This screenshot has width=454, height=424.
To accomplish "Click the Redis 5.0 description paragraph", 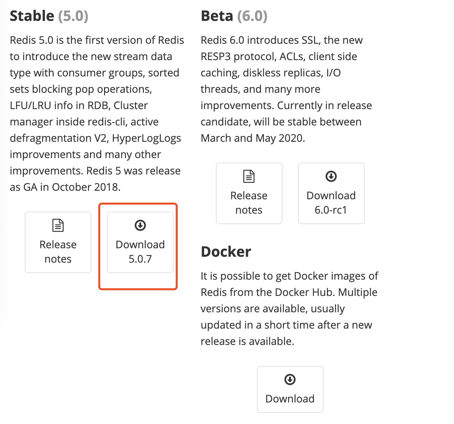I will click(97, 113).
